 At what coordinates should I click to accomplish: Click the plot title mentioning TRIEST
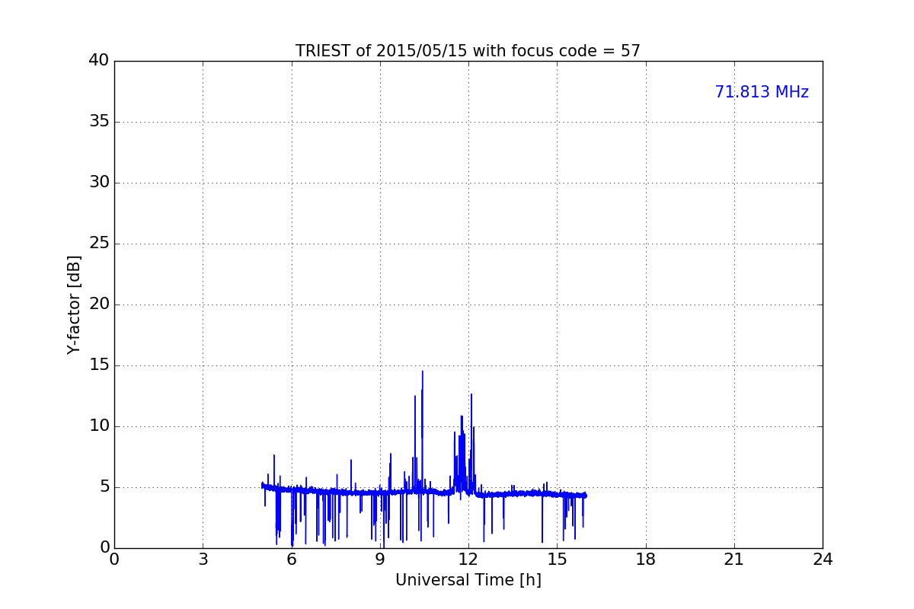click(x=468, y=51)
